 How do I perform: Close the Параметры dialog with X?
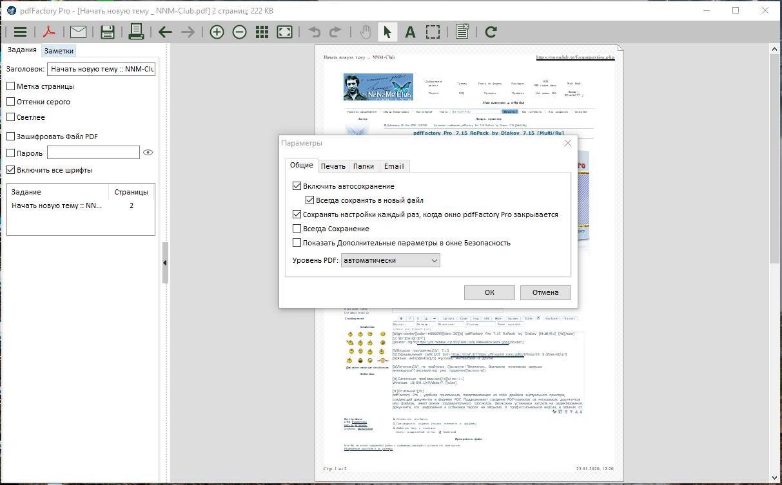click(567, 143)
